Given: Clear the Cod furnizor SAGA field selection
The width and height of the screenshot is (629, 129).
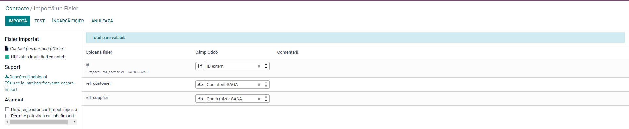Looking at the screenshot, I should click(x=259, y=99).
